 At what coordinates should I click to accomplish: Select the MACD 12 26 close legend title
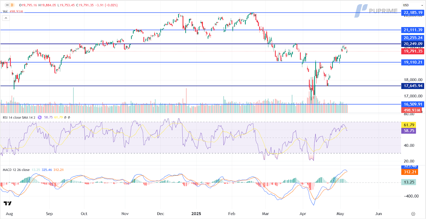[x=16, y=170]
